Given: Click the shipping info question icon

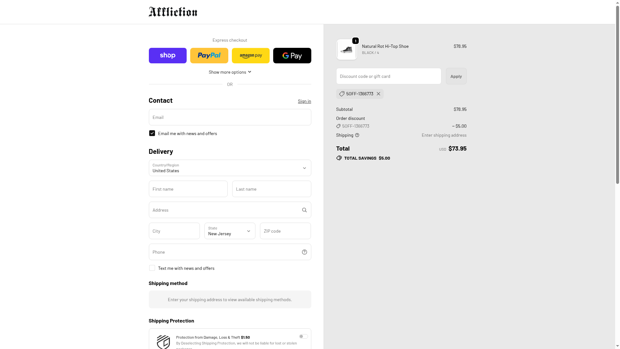Looking at the screenshot, I should (x=357, y=135).
